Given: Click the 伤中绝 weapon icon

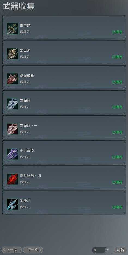Looking at the screenshot, I should [13, 29].
